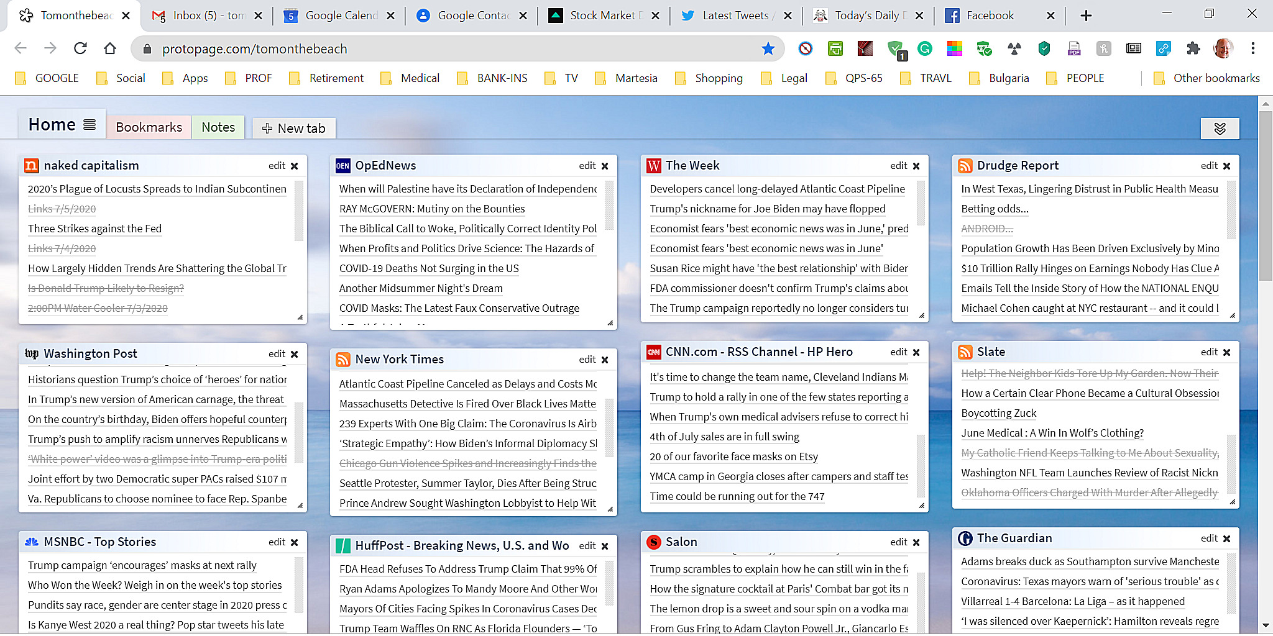Click the PDF extension icon

[1074, 48]
